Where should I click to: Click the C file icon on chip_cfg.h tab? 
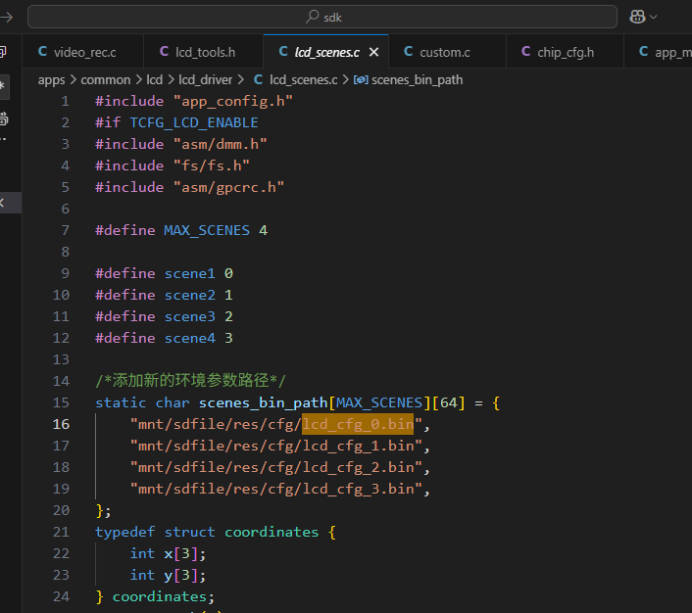pyautogui.click(x=525, y=52)
